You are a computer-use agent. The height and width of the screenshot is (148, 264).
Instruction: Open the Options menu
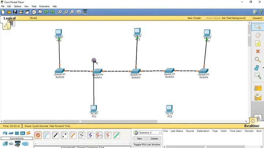(x=18, y=6)
